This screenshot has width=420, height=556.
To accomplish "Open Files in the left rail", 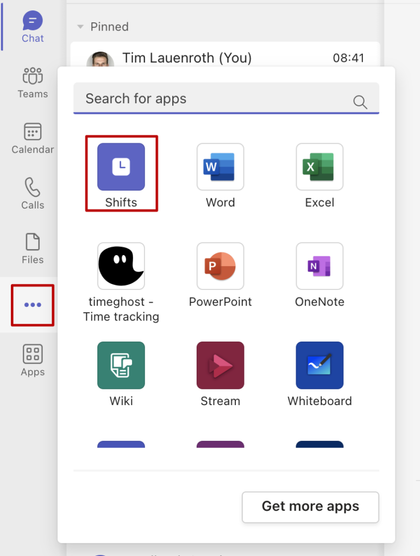I will point(33,249).
